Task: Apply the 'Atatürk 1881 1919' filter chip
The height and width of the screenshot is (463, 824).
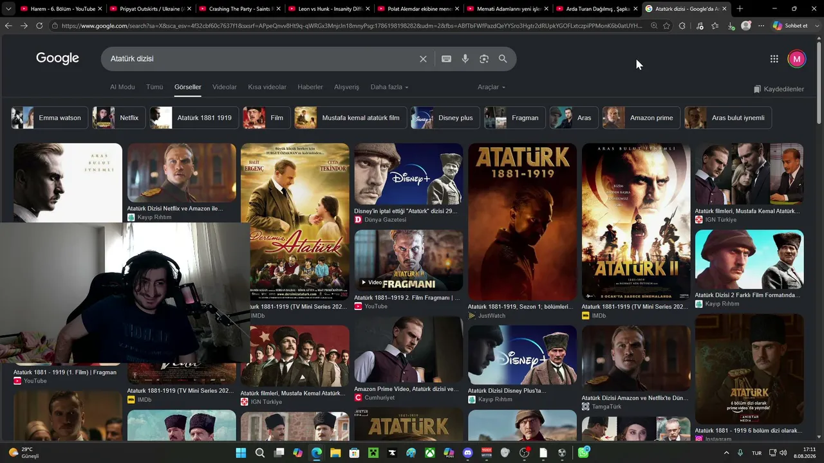Action: pos(194,118)
